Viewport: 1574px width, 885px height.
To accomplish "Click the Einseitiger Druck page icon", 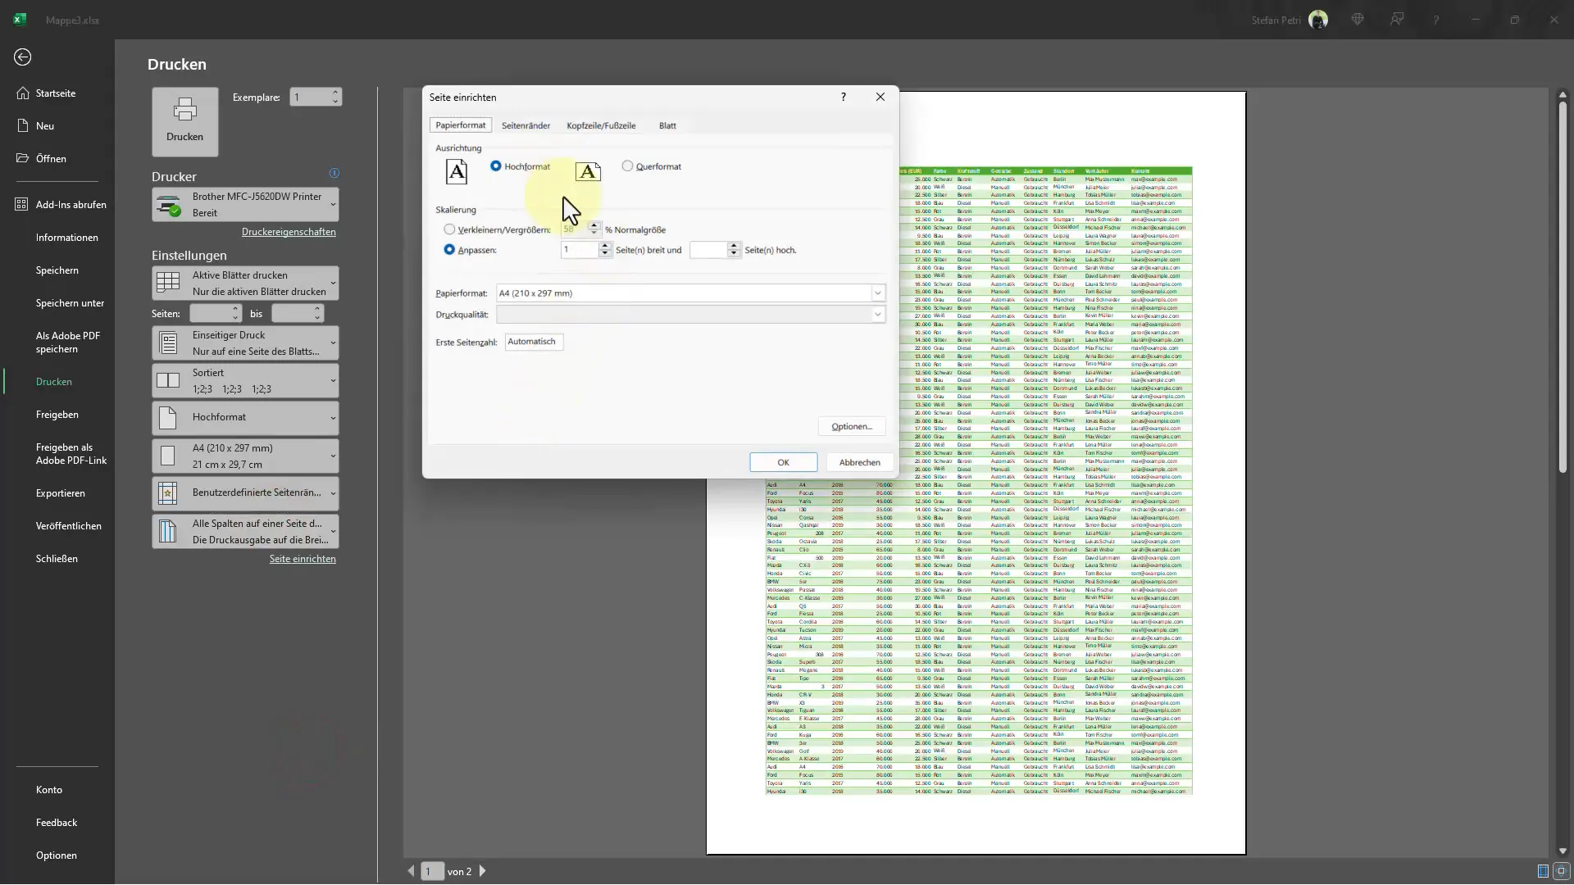I will [168, 343].
